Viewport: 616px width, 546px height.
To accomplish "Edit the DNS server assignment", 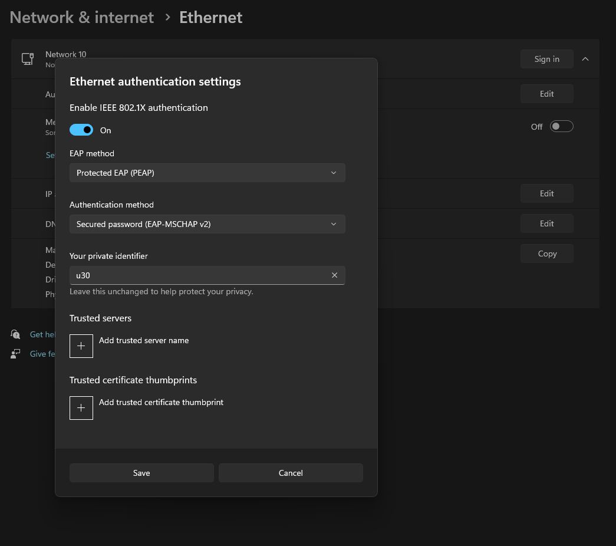I will (546, 223).
